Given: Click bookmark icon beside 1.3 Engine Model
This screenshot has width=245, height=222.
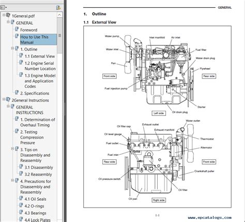Looking at the screenshot, I should (x=21, y=75).
